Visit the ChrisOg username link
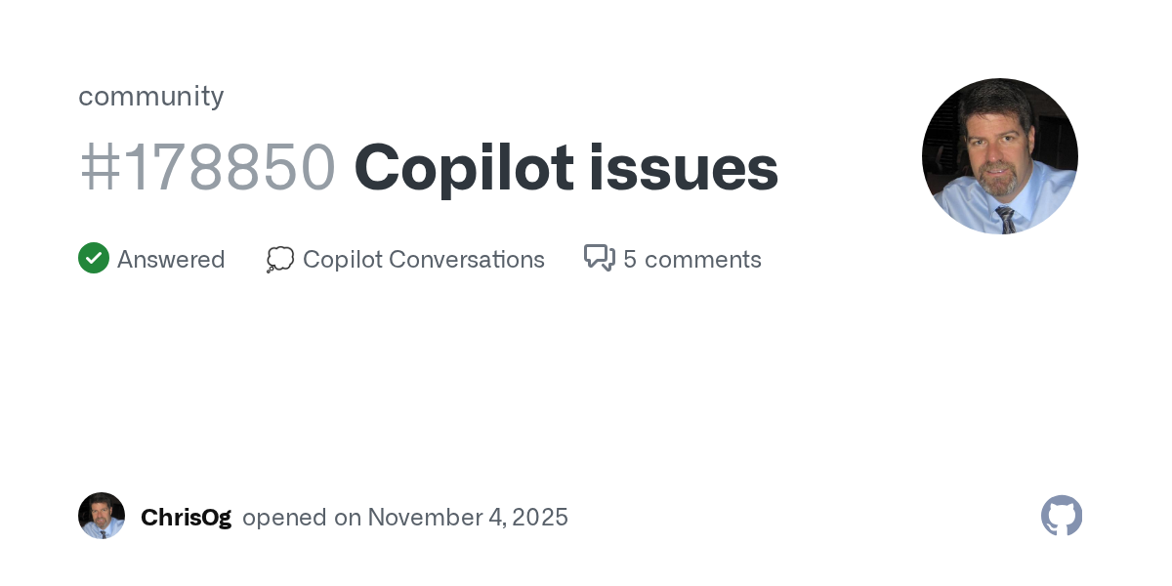This screenshot has height=586, width=1172. (186, 518)
